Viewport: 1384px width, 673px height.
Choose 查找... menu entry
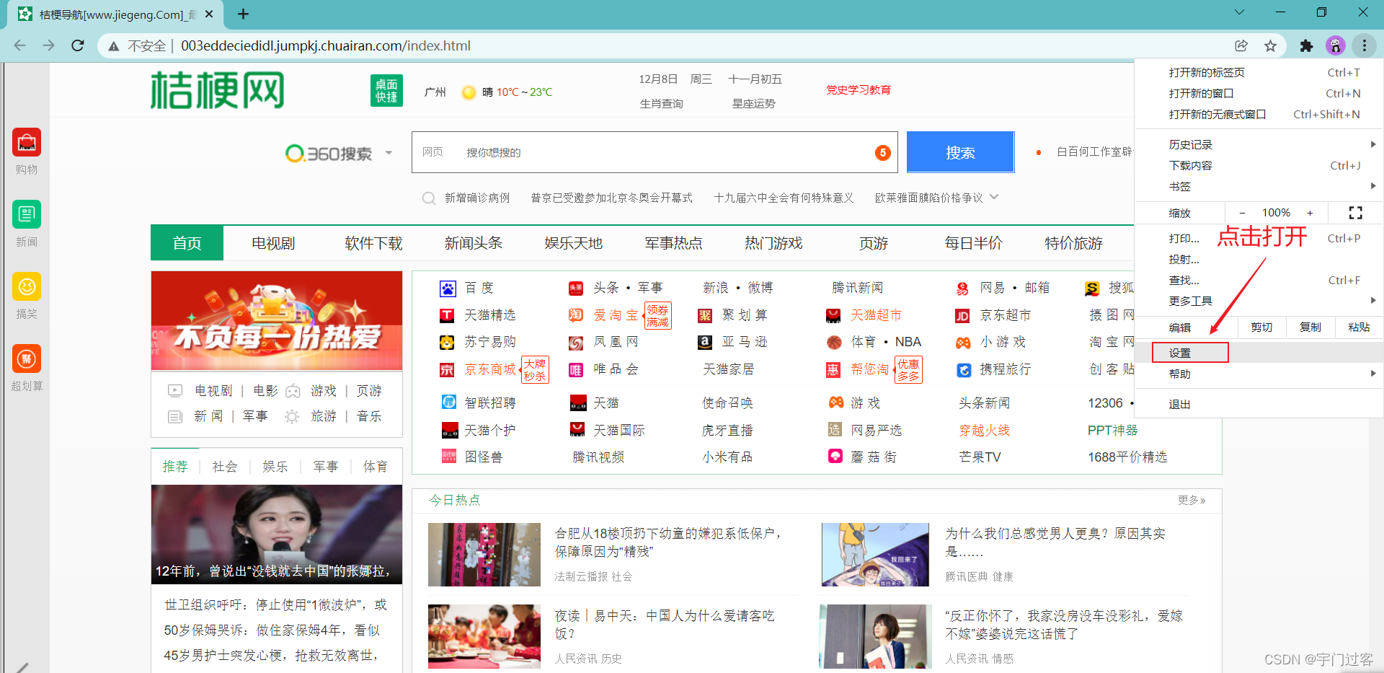coord(1259,280)
